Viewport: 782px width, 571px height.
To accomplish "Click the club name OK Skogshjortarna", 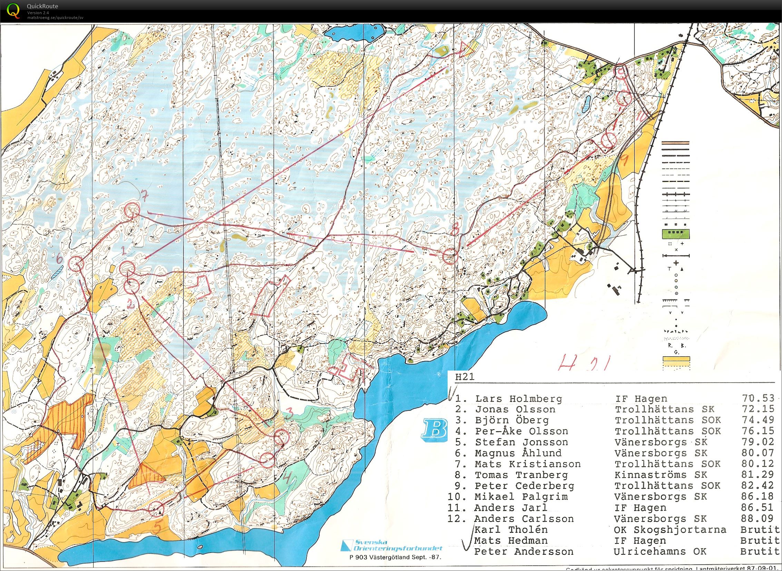I will point(670,530).
